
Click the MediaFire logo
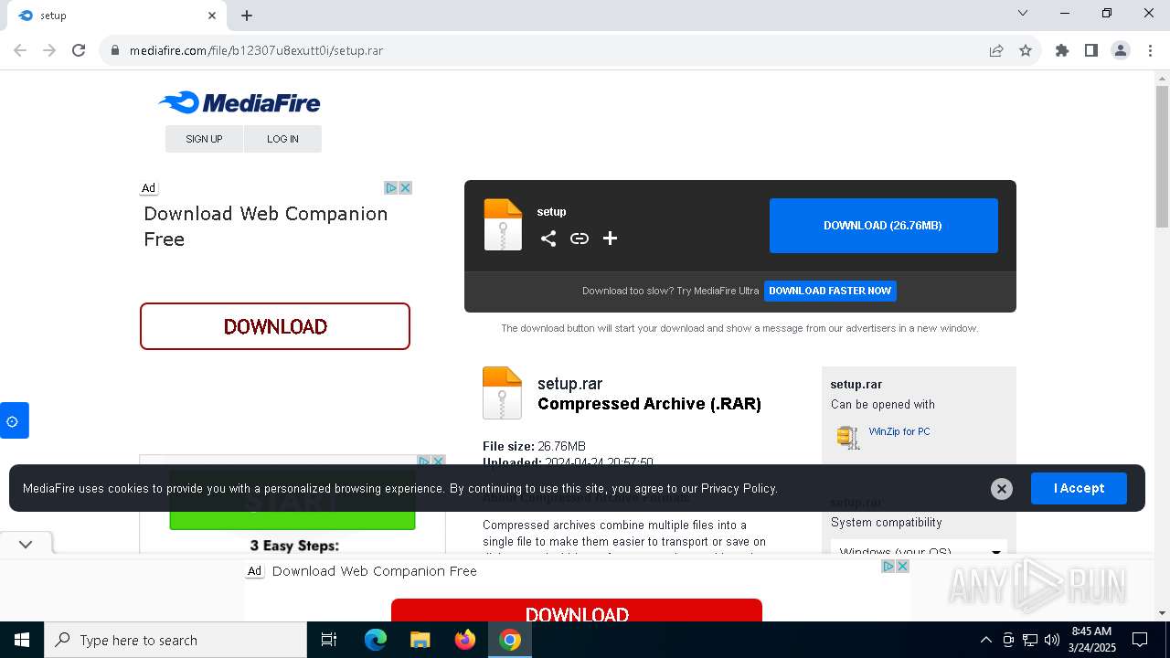[239, 102]
